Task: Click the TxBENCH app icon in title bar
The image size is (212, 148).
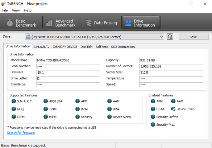Action: point(3,4)
